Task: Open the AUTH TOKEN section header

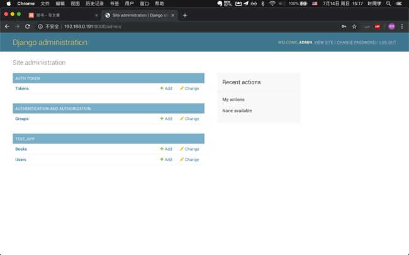Action: [28, 78]
